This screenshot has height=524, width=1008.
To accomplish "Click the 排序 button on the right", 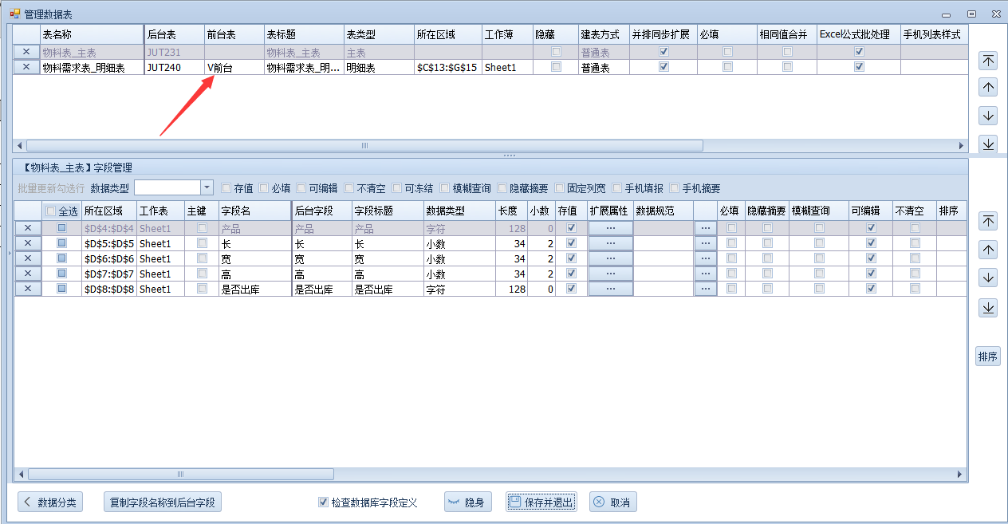I will click(987, 357).
